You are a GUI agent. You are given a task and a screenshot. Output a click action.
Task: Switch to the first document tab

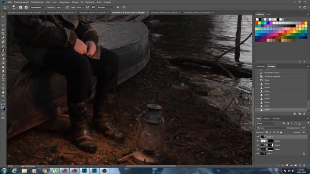tap(25, 13)
